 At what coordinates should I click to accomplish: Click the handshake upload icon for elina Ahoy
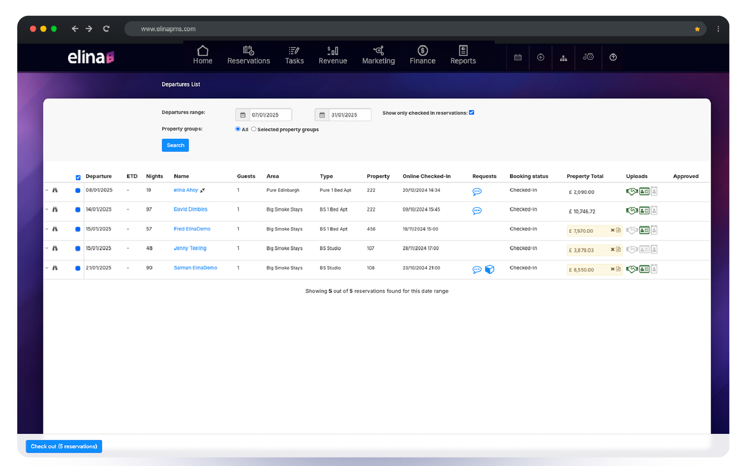click(x=631, y=192)
